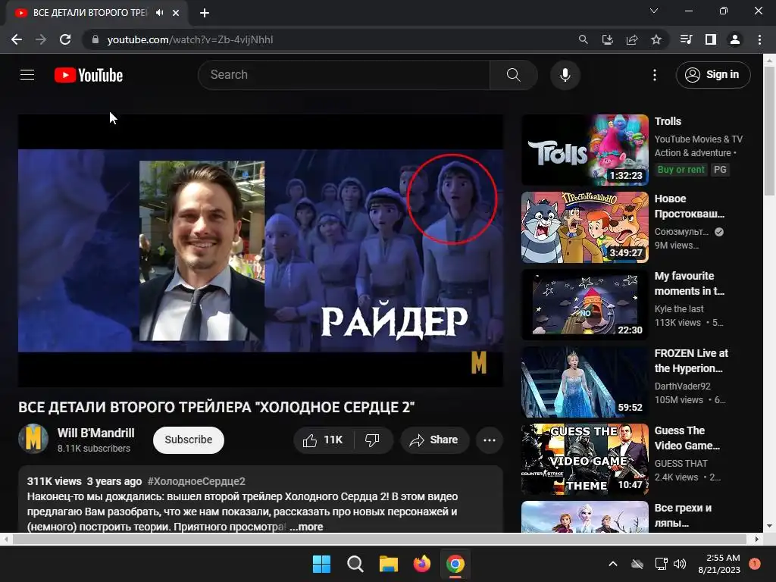The height and width of the screenshot is (582, 776).
Task: Open Новое Простоквашино video thumbnail
Action: [585, 227]
